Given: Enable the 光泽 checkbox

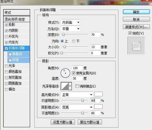Looking at the screenshot, I should 6,66.
